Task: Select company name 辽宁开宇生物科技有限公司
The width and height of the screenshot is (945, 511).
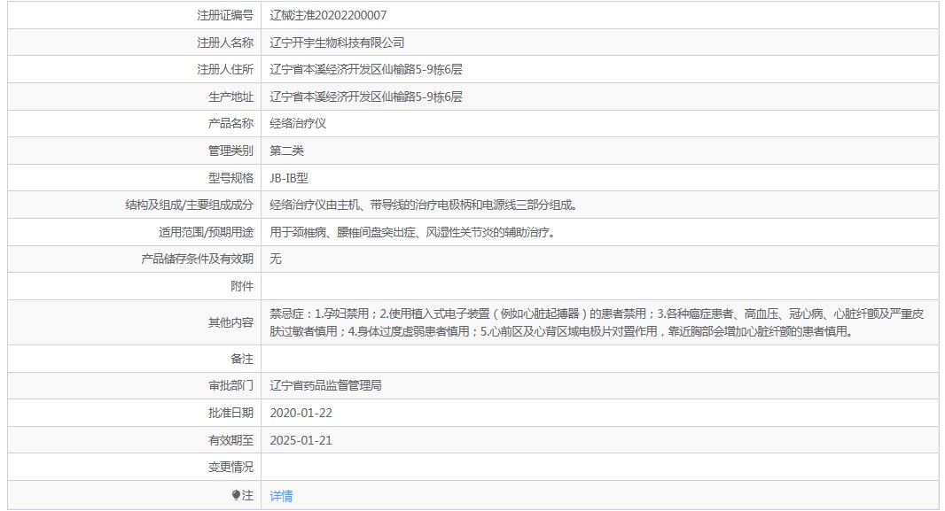Action: (337, 43)
